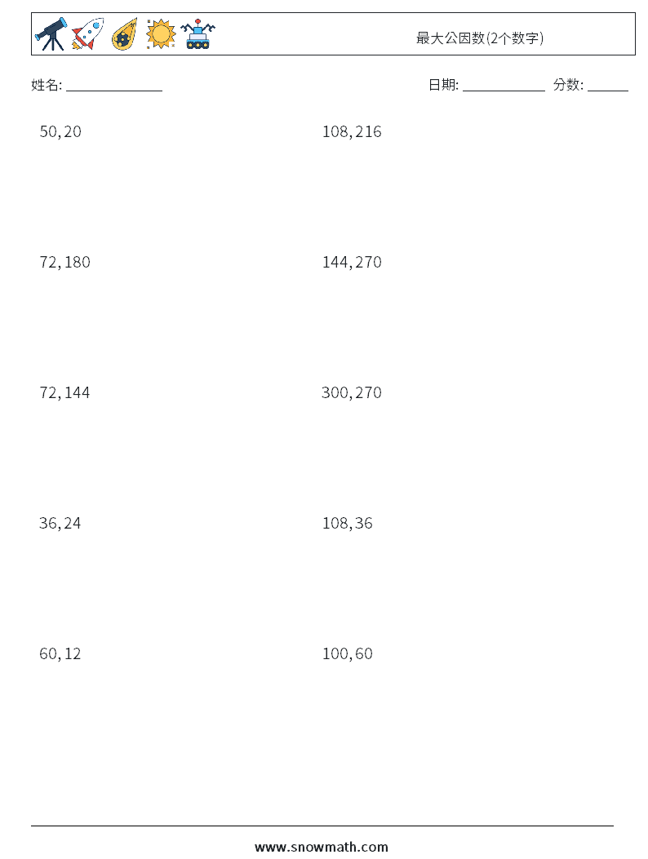Select the problem 50,20
The width and height of the screenshot is (648, 859).
[x=60, y=131]
